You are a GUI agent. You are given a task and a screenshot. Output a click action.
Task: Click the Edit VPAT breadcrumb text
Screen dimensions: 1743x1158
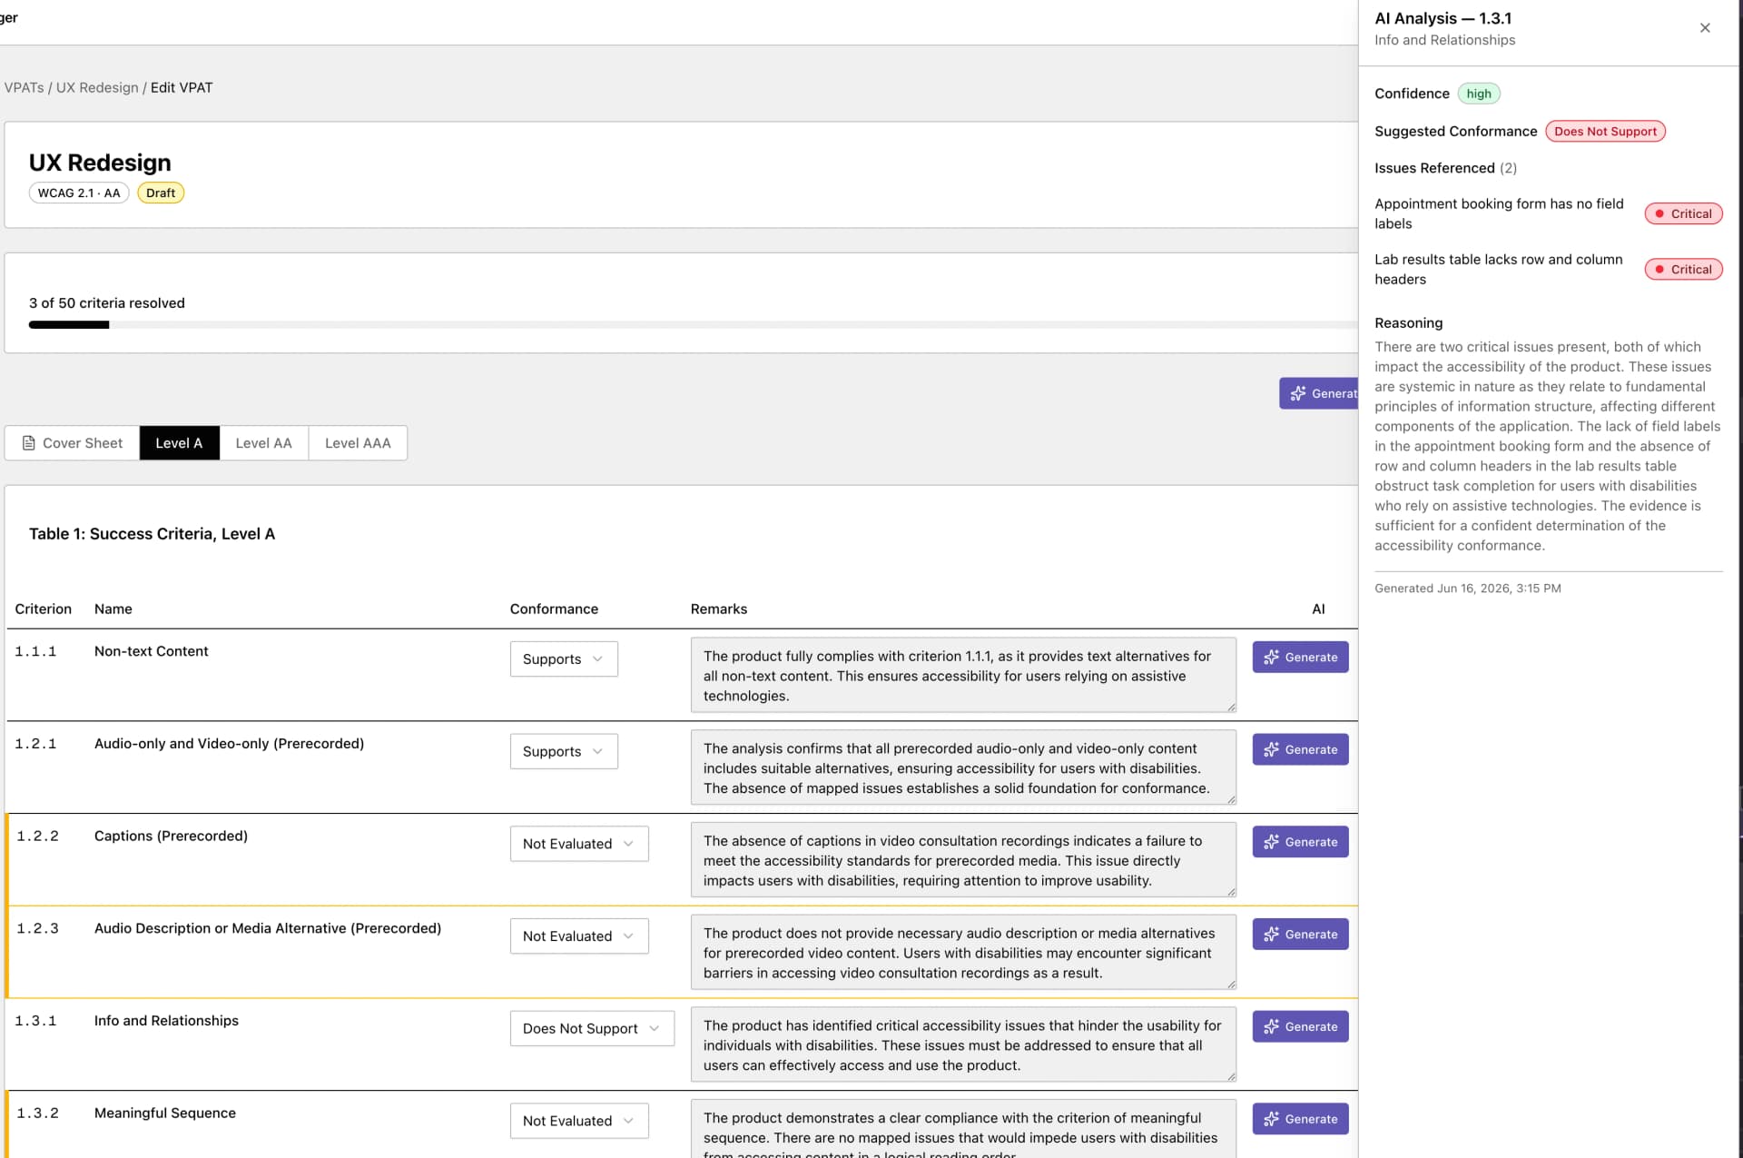pos(182,88)
